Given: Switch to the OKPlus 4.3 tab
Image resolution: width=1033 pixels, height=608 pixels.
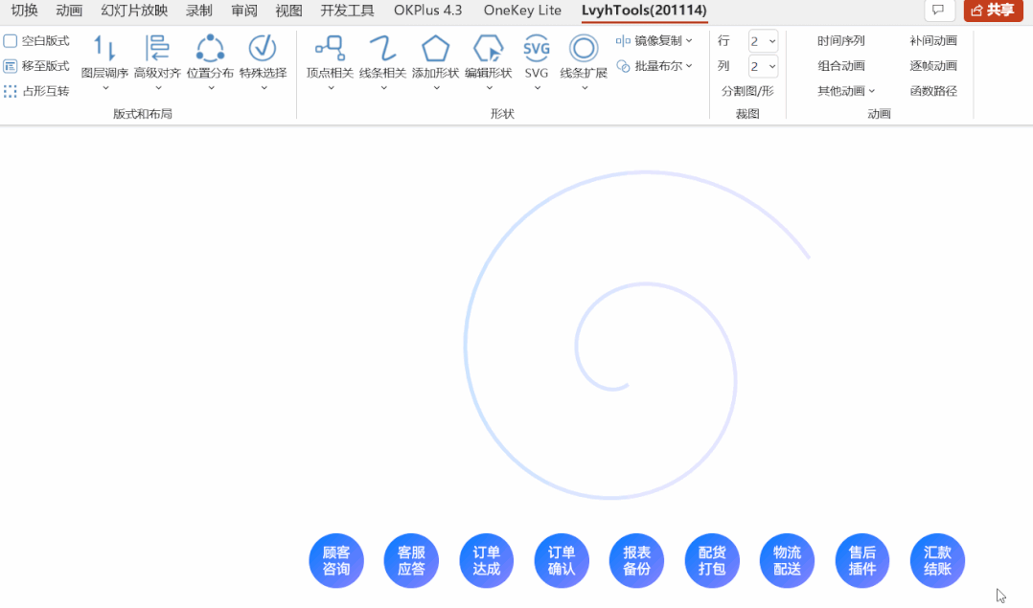Looking at the screenshot, I should pos(428,11).
